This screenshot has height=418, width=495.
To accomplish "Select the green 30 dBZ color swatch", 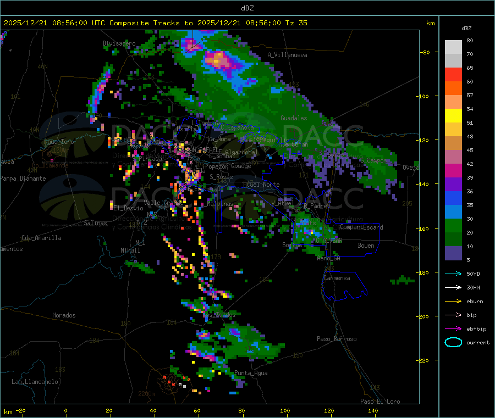I will click(x=453, y=225).
